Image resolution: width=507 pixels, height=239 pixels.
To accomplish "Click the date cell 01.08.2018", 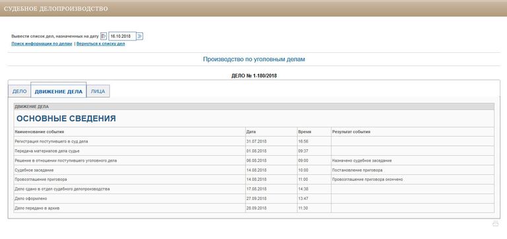I will pos(271,151).
